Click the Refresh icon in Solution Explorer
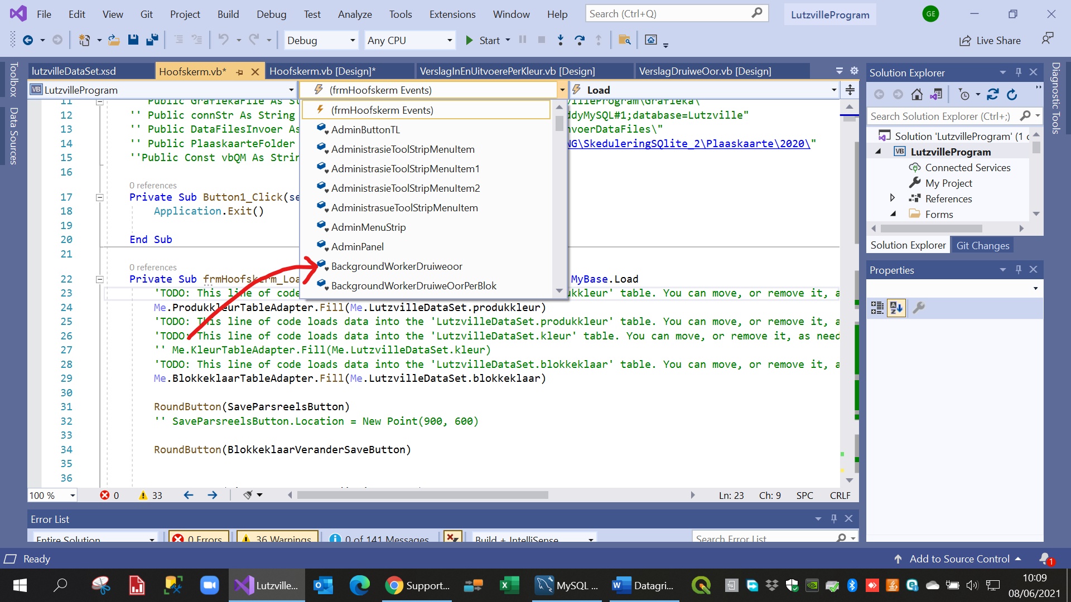The height and width of the screenshot is (602, 1071). pos(1012,94)
